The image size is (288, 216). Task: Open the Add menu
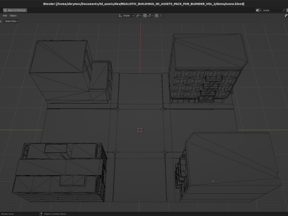(5, 16)
